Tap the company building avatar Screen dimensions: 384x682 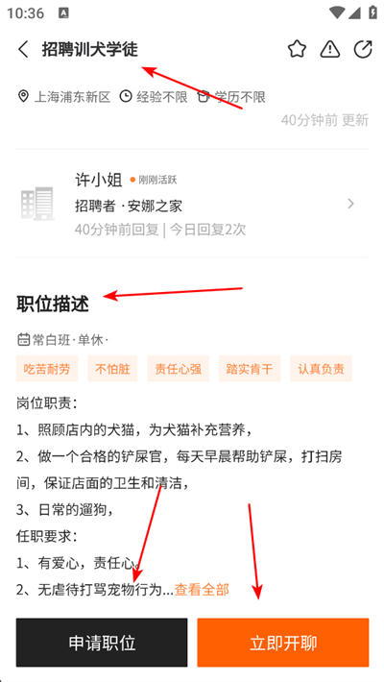click(37, 204)
